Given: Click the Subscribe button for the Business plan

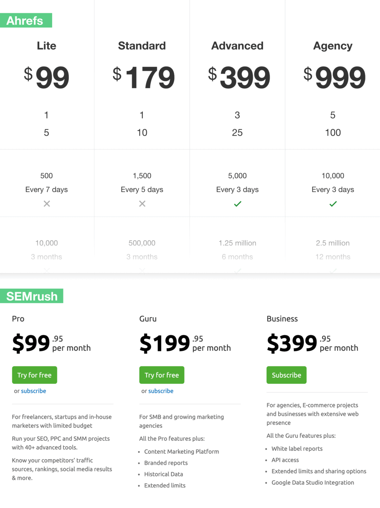Looking at the screenshot, I should (x=286, y=375).
